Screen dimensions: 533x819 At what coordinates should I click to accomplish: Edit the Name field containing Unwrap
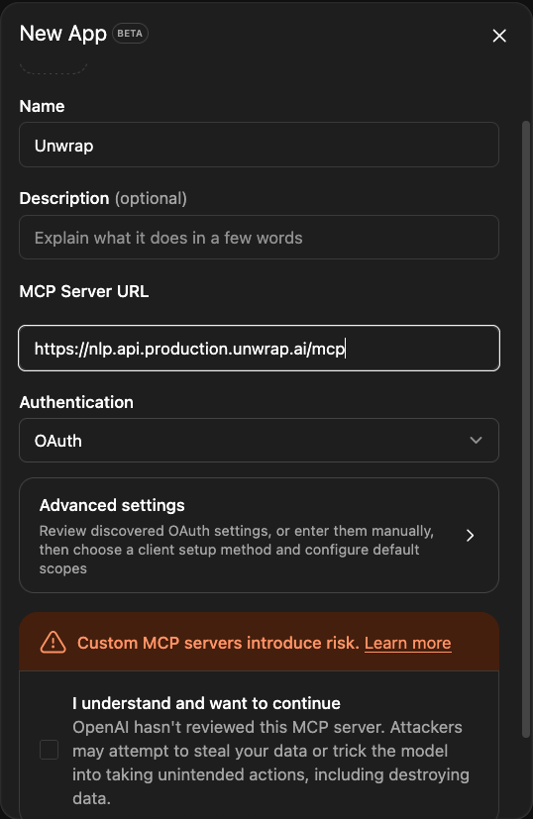[260, 145]
